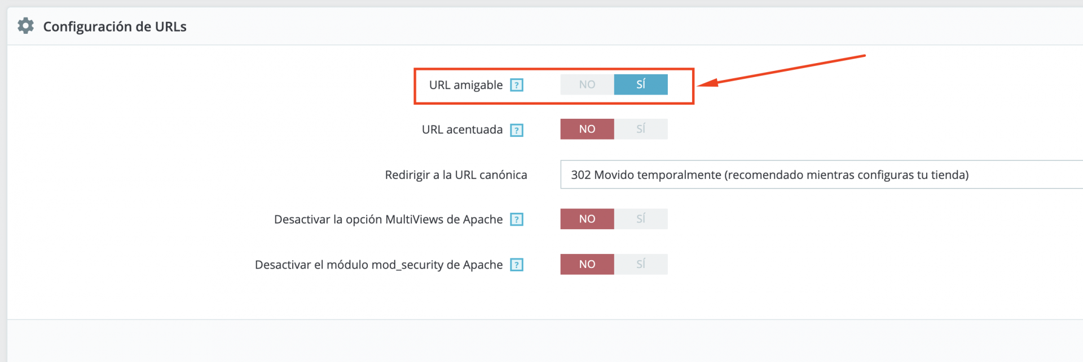This screenshot has height=362, width=1083.
Task: Open the Redirigir a la URL canónica dropdown
Action: (x=821, y=175)
